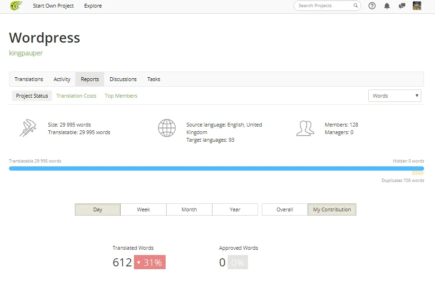Click the grey 0% approved badge
This screenshot has width=435, height=282.
(238, 262)
